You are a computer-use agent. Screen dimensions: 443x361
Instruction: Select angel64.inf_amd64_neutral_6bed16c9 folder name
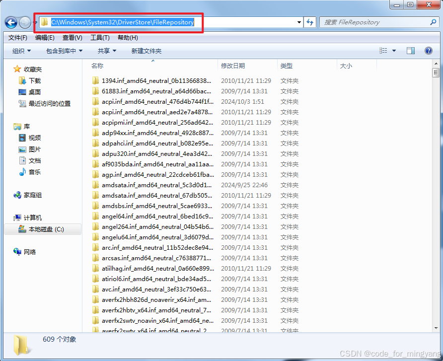coord(157,217)
